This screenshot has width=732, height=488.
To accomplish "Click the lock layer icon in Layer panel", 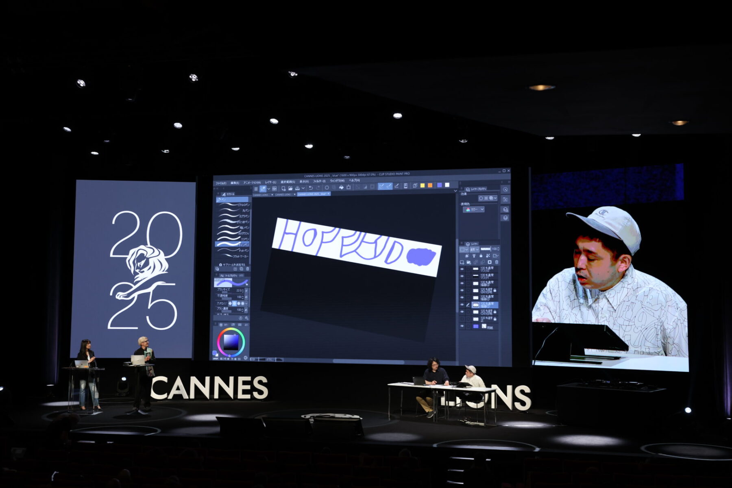I will click(x=481, y=256).
